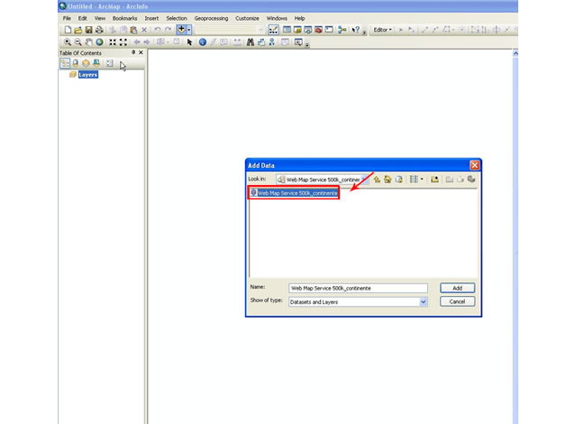Image resolution: width=575 pixels, height=424 pixels.
Task: Open Table Of Contents Options icon
Action: [x=109, y=63]
